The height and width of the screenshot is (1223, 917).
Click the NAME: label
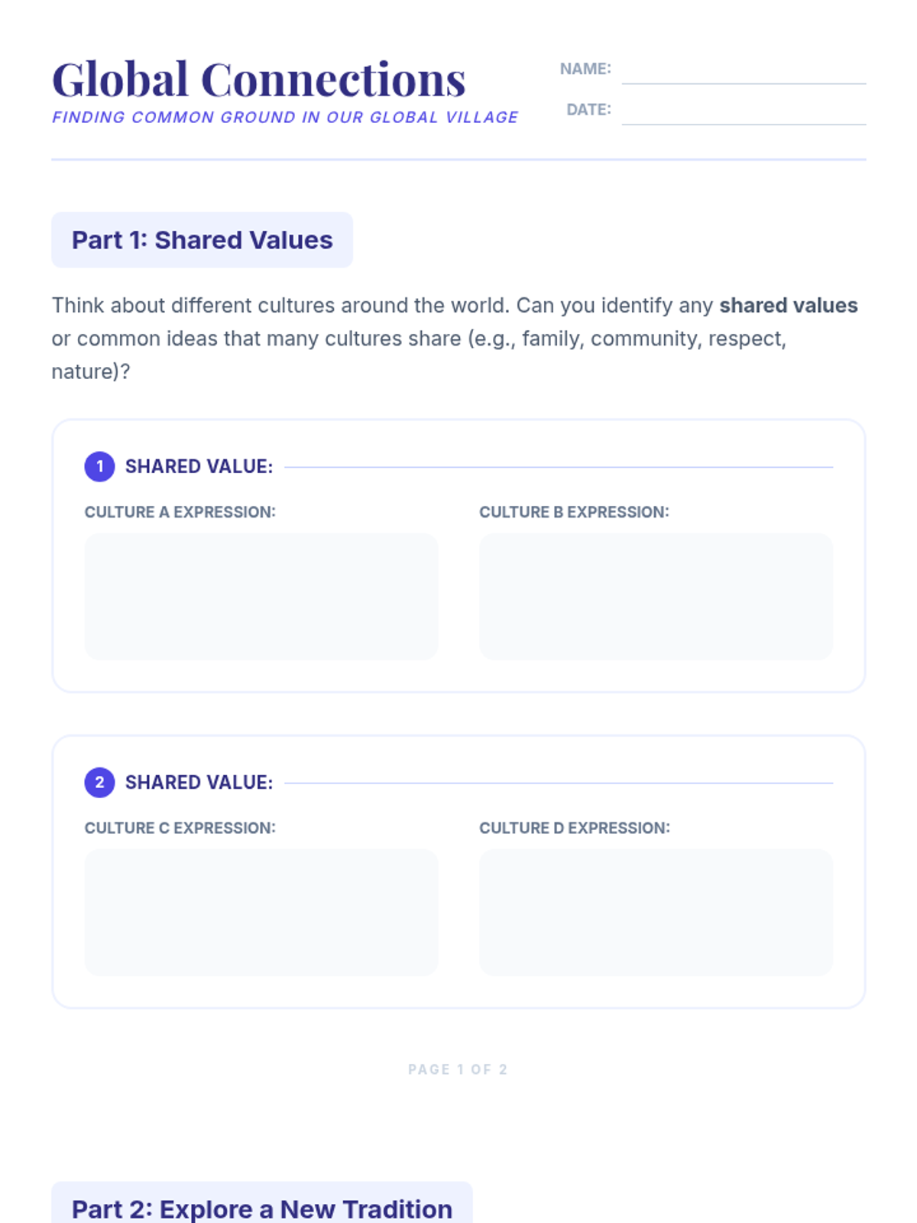pos(585,69)
